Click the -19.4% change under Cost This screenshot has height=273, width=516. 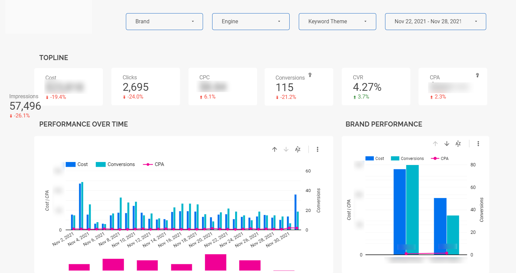[x=56, y=97]
